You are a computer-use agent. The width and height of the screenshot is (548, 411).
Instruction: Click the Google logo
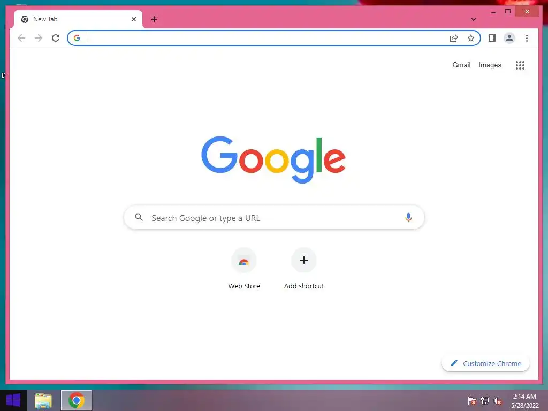[x=273, y=159]
